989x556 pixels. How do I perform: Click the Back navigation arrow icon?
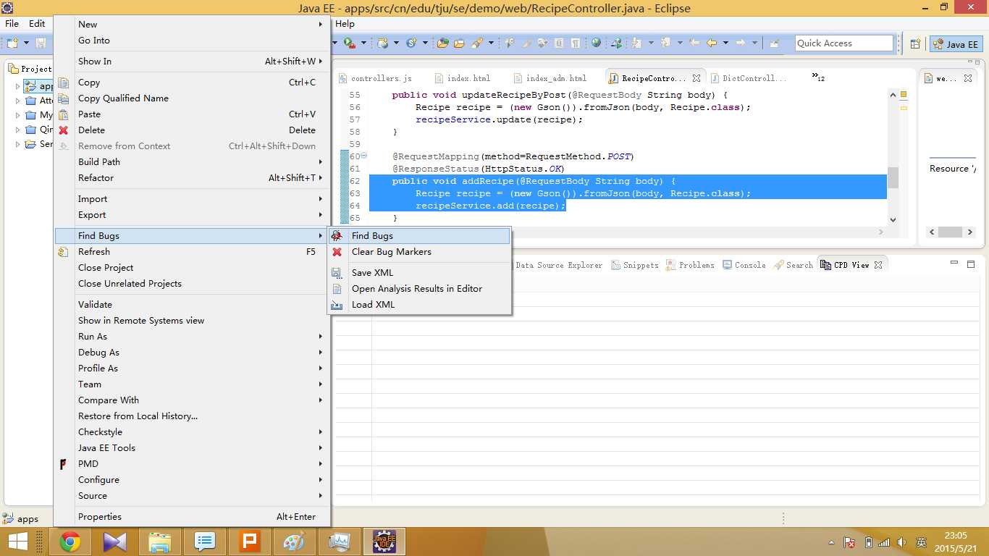point(711,43)
